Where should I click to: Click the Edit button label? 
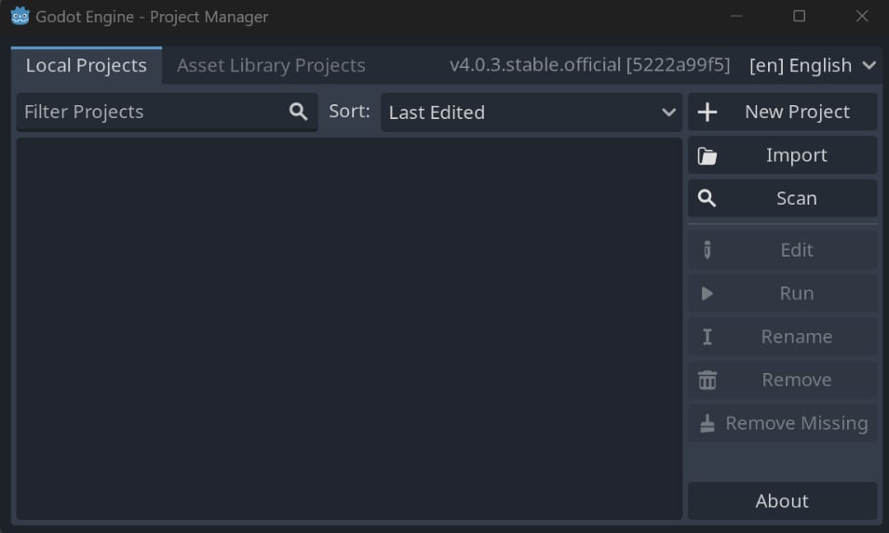click(x=797, y=250)
